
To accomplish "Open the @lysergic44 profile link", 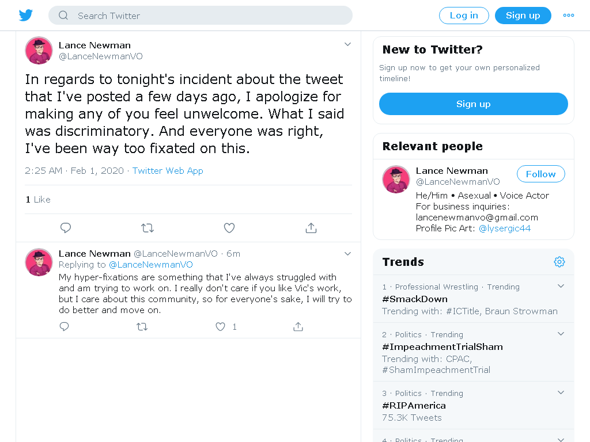I will pyautogui.click(x=505, y=228).
